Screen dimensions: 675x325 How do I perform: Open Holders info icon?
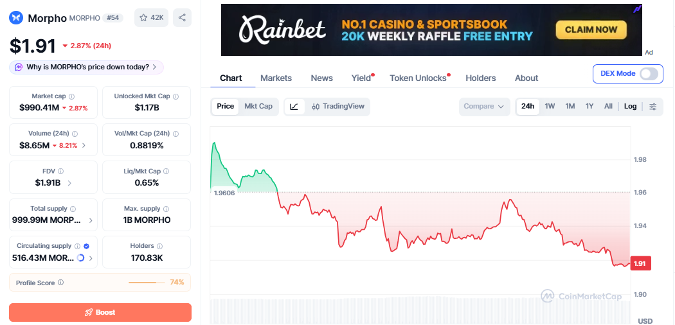(x=159, y=246)
